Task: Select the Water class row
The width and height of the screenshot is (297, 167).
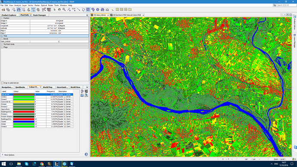Action: tap(37, 121)
